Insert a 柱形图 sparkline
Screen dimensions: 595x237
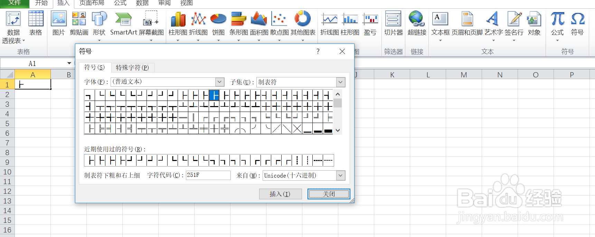350,23
